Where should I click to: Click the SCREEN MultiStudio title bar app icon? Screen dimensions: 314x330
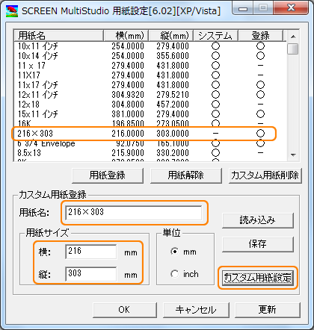pyautogui.click(x=12, y=11)
